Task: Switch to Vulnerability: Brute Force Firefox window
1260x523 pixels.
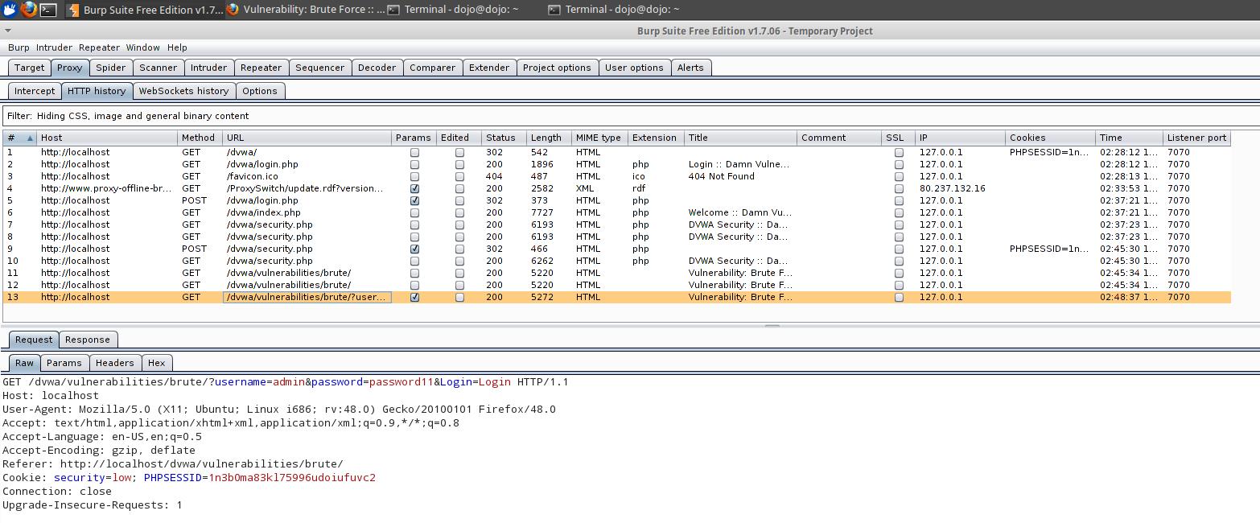Action: (306, 10)
